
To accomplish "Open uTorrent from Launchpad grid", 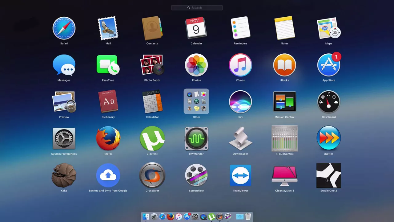I will (152, 139).
